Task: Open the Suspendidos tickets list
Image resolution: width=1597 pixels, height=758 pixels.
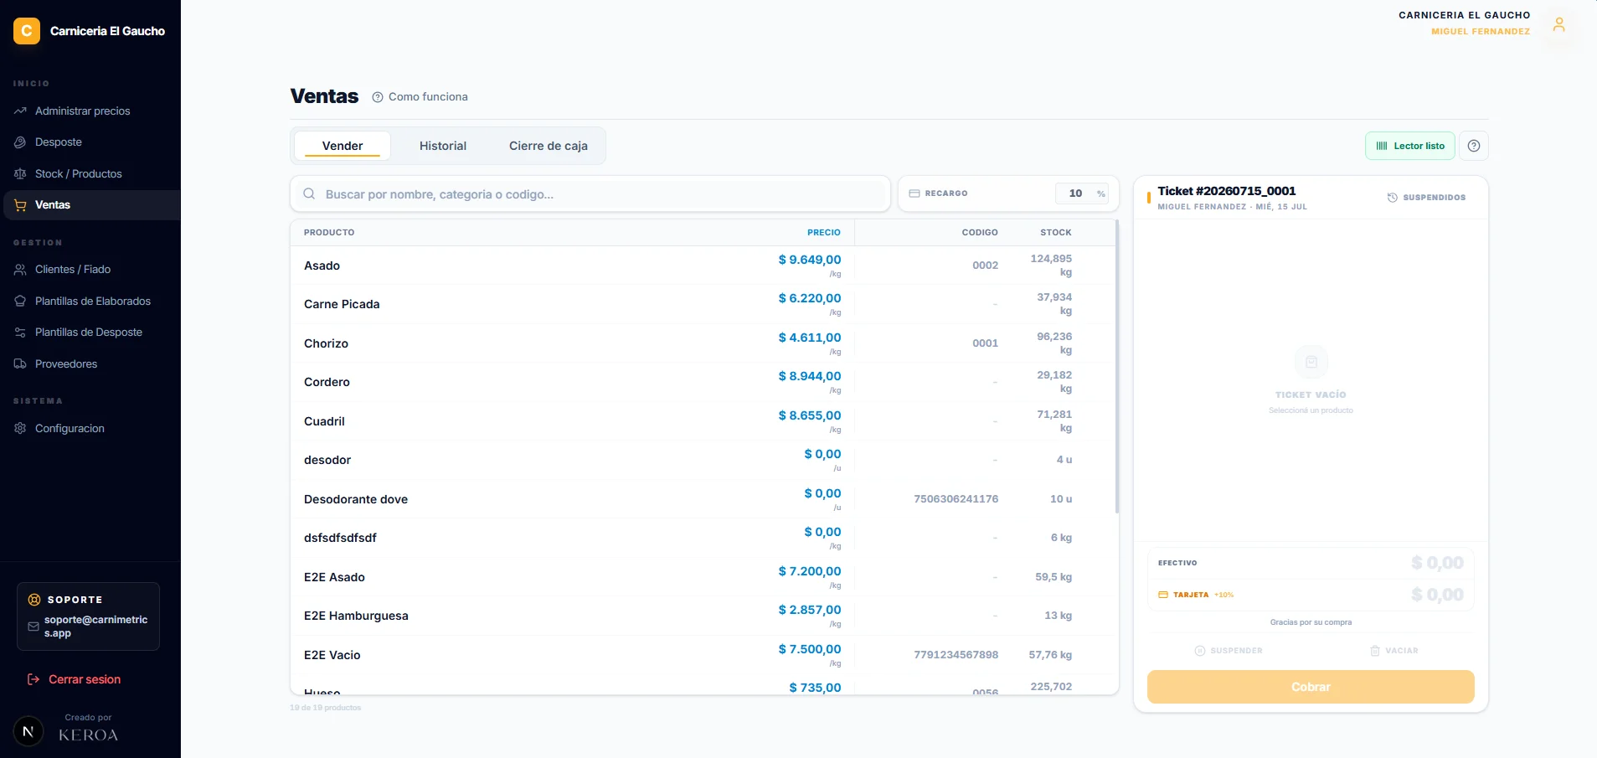Action: 1426,198
